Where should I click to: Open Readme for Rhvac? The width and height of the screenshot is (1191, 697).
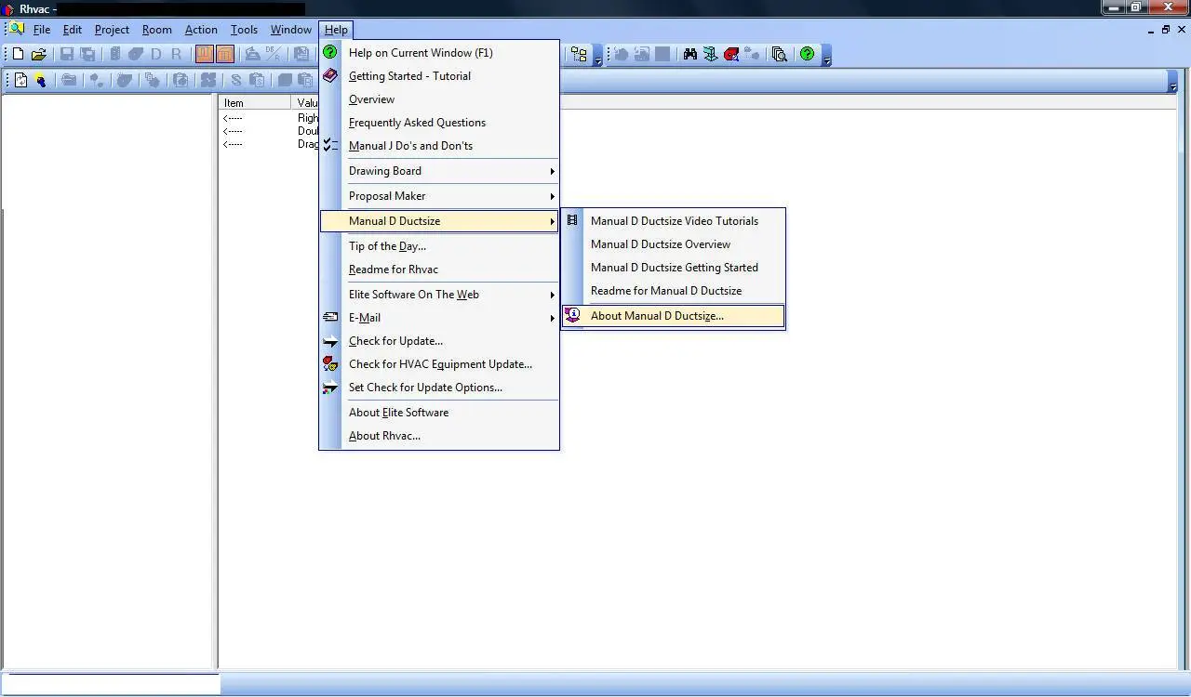tap(394, 270)
